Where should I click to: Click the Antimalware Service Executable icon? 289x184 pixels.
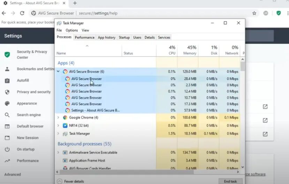(x=65, y=153)
